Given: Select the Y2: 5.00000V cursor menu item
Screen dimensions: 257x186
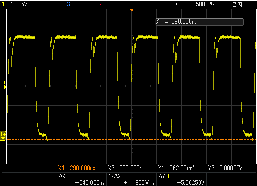Looking at the screenshot, I should pos(226,168).
